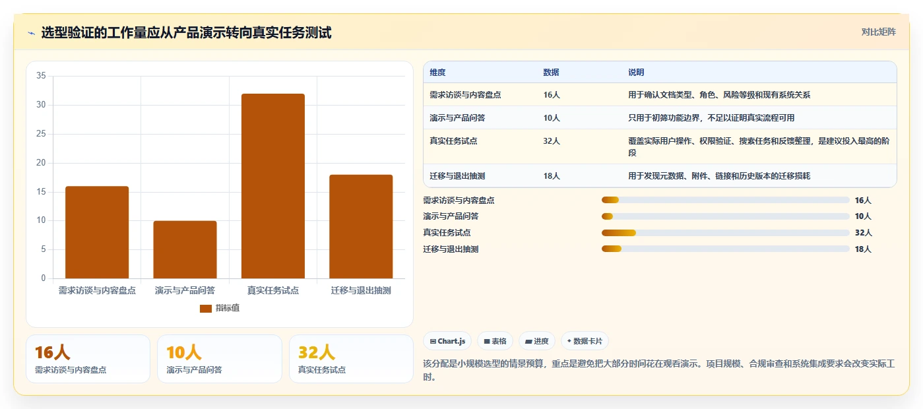Click the 32人 cell in the table

pos(552,141)
